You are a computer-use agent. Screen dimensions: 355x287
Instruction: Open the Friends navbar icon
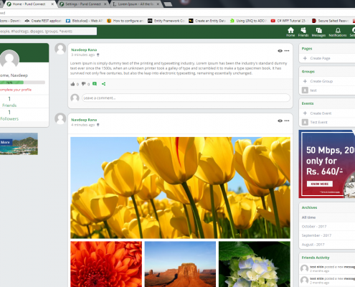pyautogui.click(x=303, y=32)
